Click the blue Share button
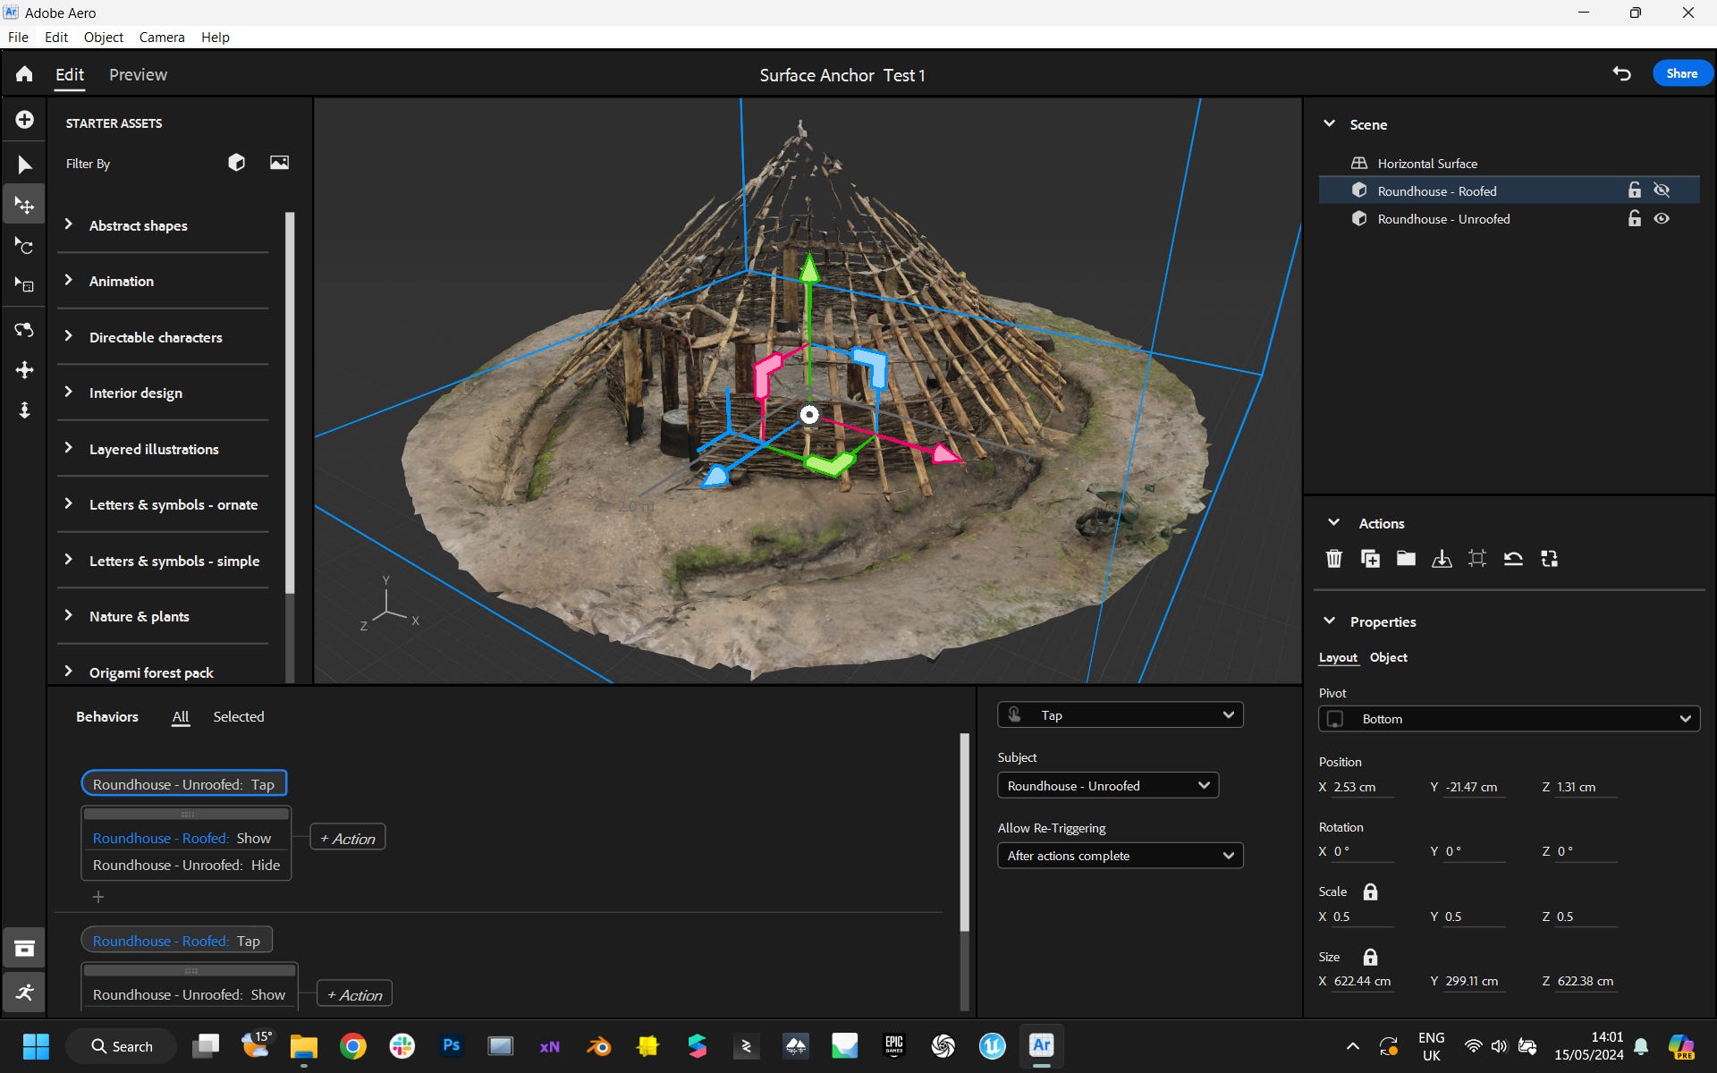The height and width of the screenshot is (1073, 1717). tap(1681, 73)
